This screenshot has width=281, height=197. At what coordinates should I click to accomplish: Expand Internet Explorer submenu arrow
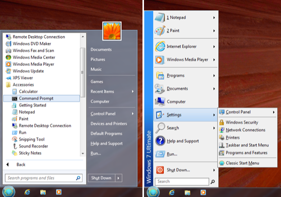[x=214, y=46]
